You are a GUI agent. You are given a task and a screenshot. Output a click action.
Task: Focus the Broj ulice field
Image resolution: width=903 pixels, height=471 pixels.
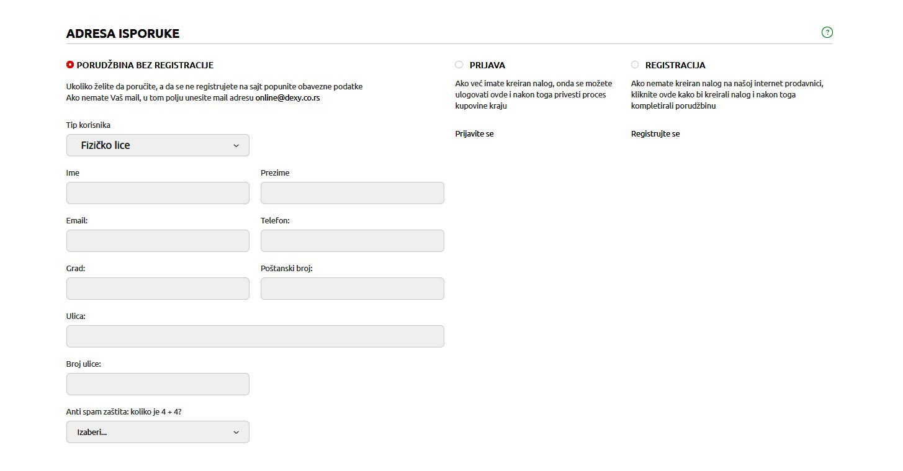tap(158, 384)
